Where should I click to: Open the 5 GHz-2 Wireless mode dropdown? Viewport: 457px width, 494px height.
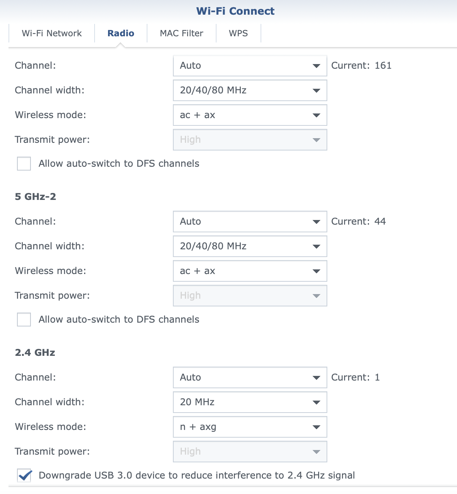(250, 271)
